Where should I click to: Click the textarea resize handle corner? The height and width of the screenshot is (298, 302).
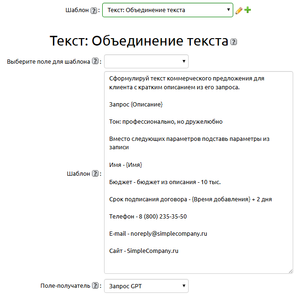point(291,271)
